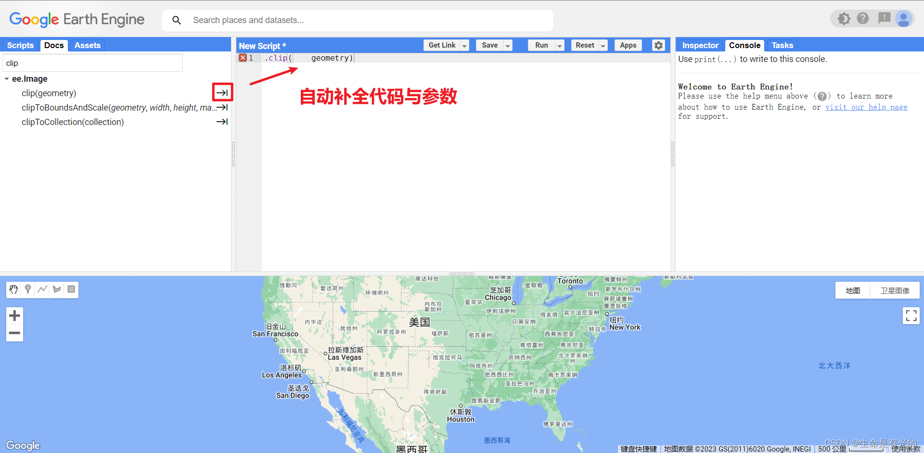924x453 pixels.
Task: Switch map to 卫星图像 satellite view
Action: [x=895, y=290]
